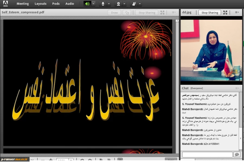Viewport: 244px width, 164px height.
Task: Select the pointer tool in PDF pod
Action: click(x=127, y=12)
